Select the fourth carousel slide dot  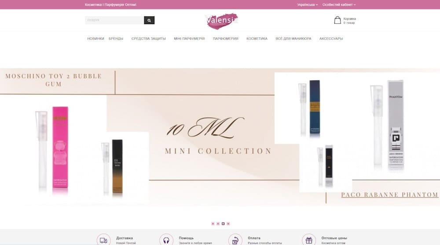point(228,224)
